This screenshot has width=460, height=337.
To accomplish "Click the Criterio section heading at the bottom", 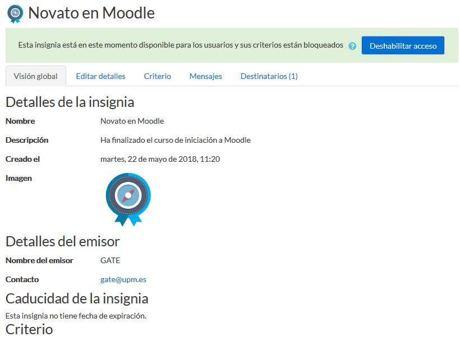I will pos(29,329).
